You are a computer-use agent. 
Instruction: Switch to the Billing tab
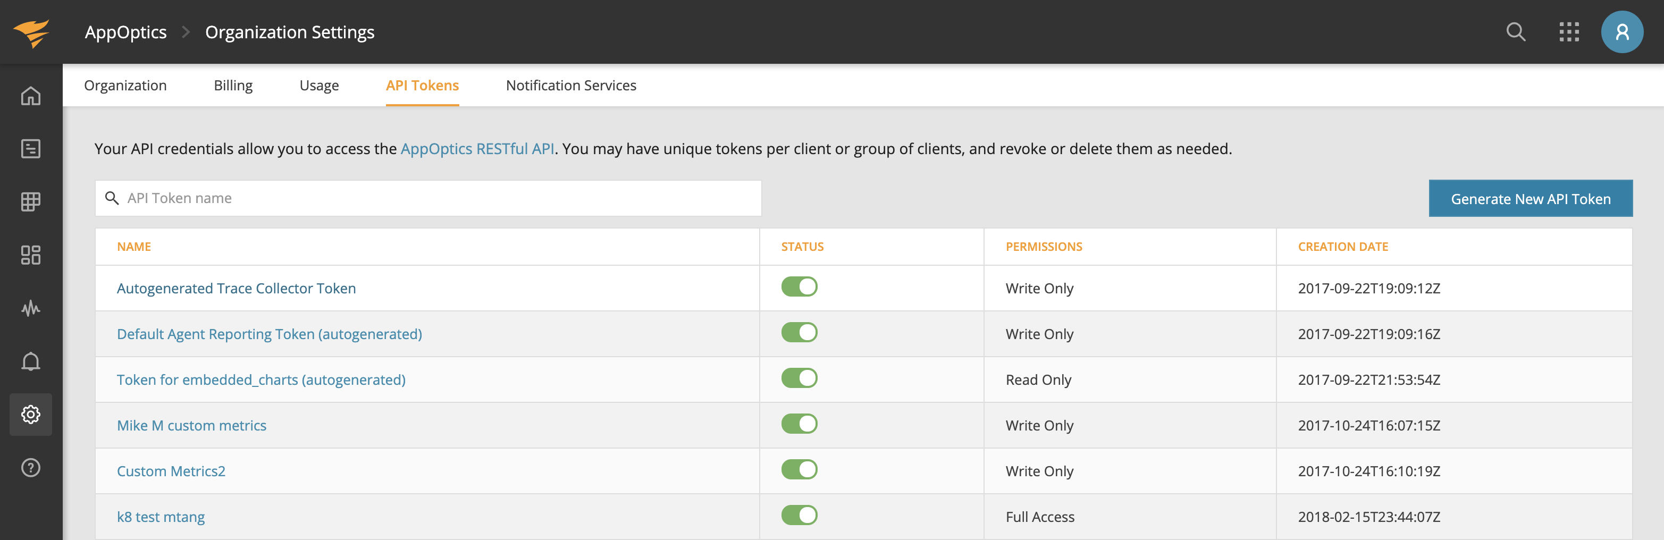click(233, 85)
